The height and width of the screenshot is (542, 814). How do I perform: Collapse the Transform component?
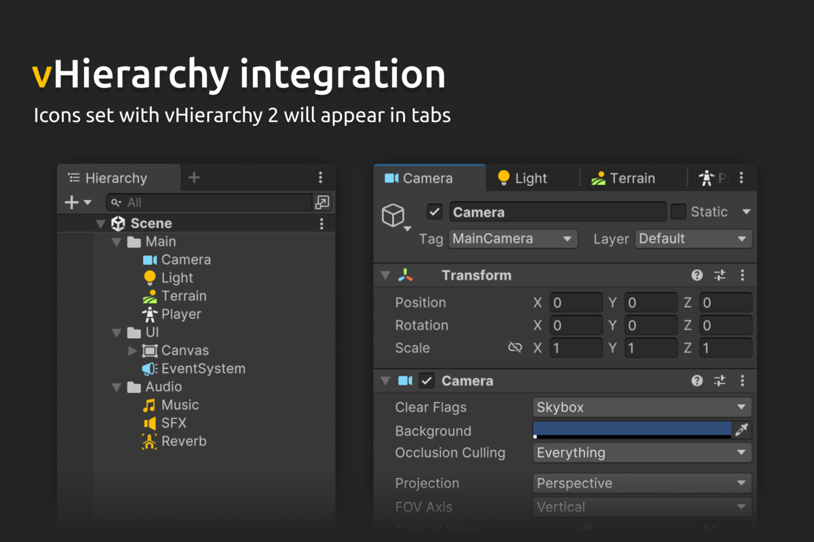[x=385, y=275]
